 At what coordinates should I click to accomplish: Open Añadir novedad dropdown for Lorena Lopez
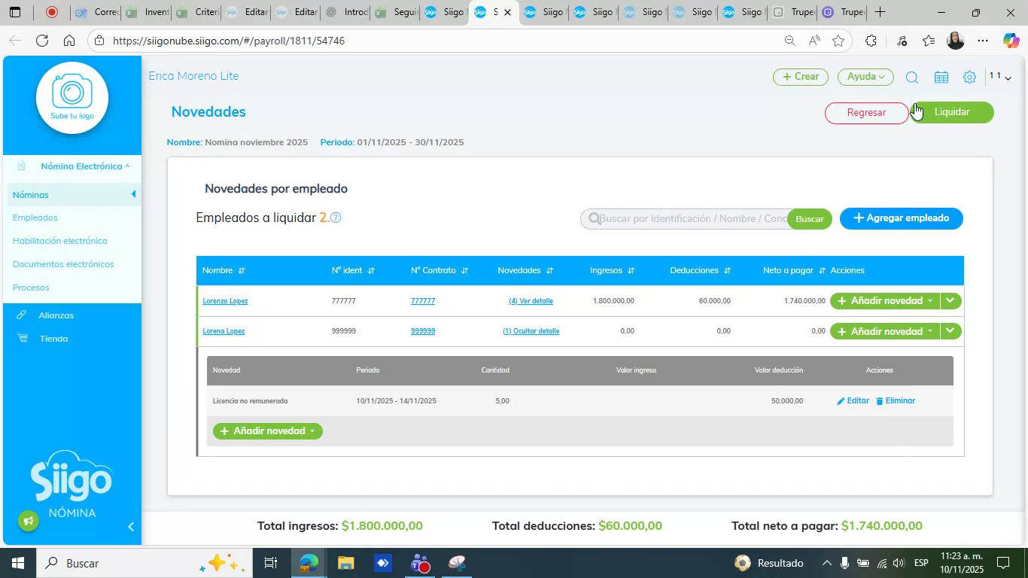tap(885, 331)
